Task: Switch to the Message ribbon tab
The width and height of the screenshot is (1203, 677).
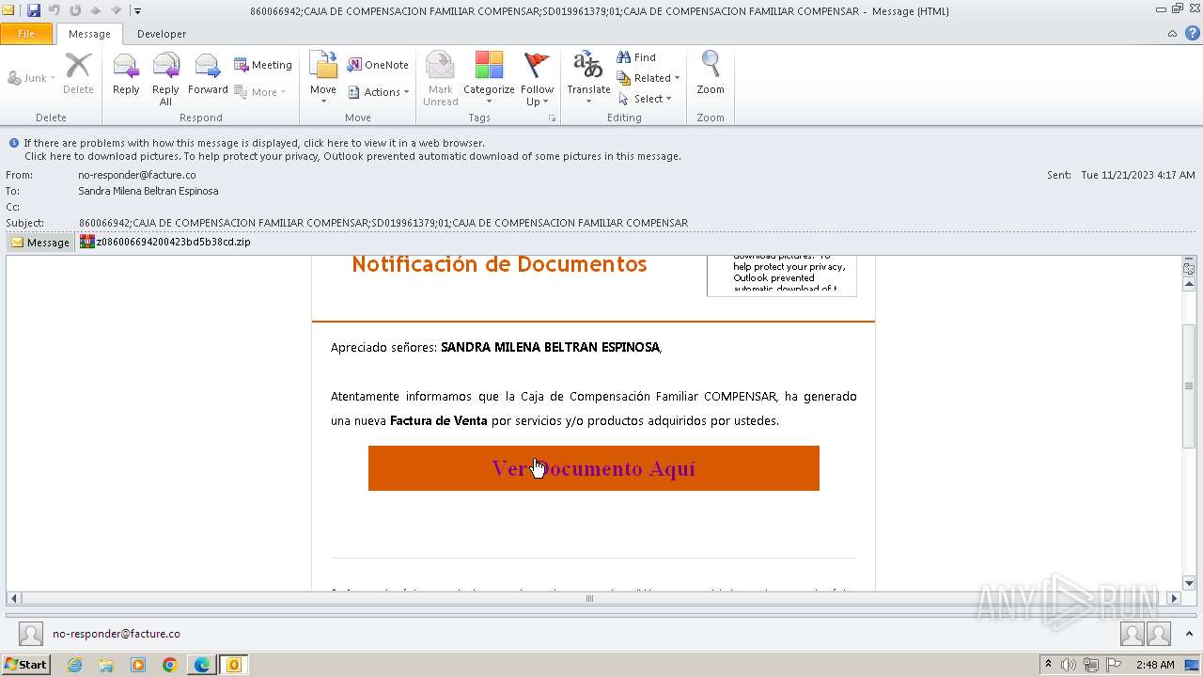Action: [x=89, y=34]
